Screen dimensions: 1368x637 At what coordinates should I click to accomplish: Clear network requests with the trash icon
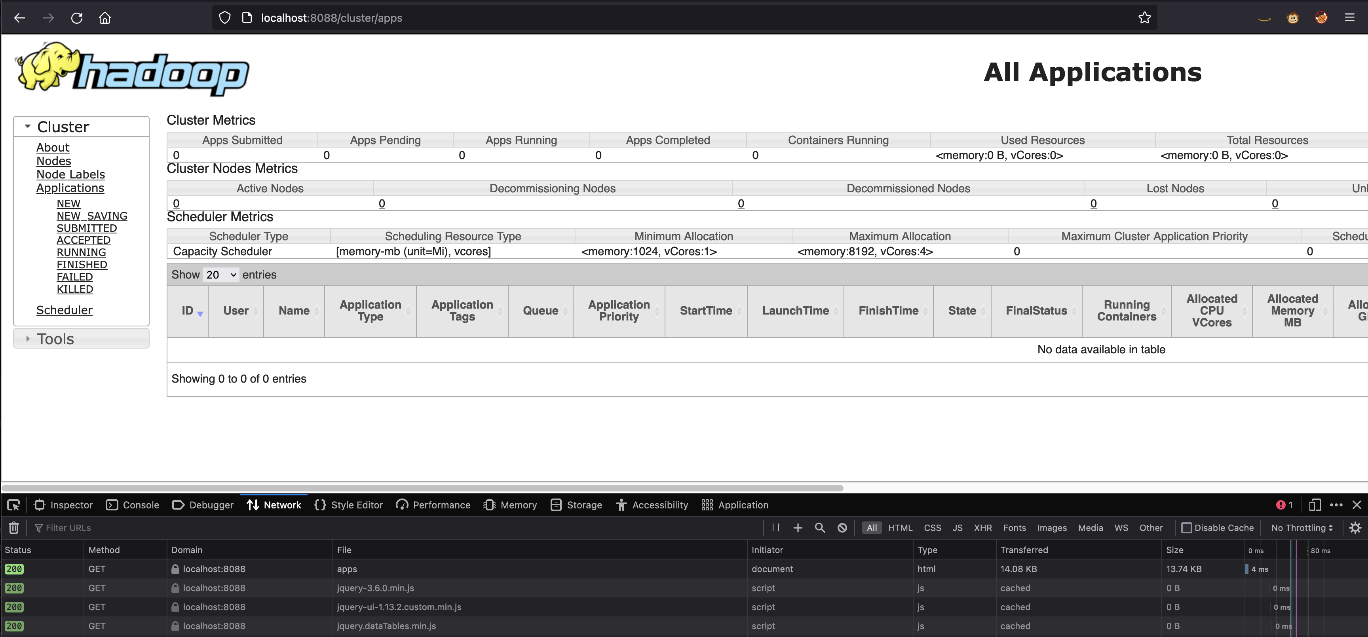[x=13, y=527]
